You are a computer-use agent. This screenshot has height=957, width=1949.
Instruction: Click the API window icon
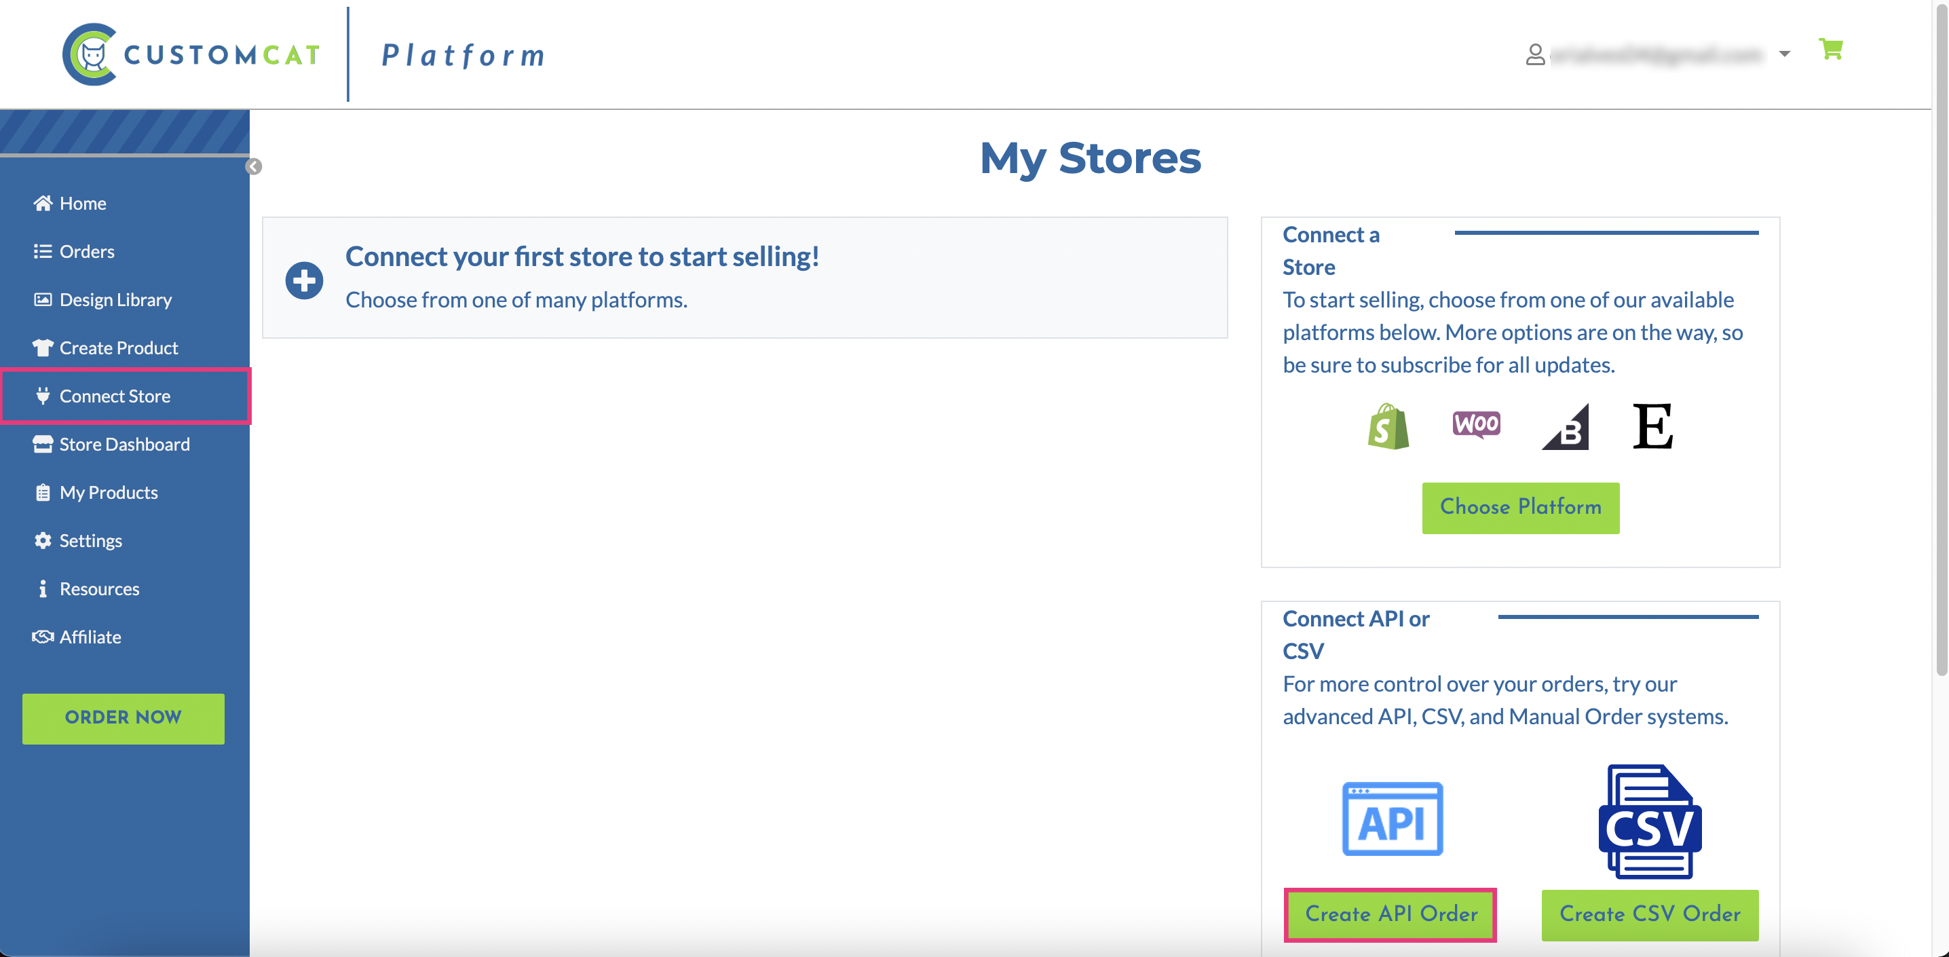(1392, 819)
